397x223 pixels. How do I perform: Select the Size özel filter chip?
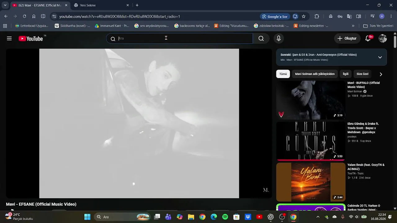(362, 74)
